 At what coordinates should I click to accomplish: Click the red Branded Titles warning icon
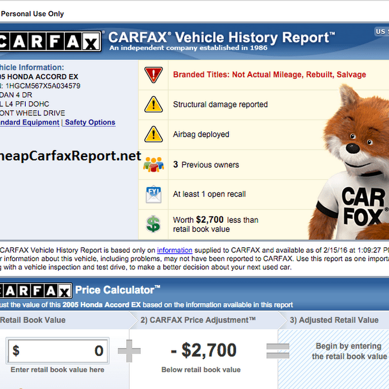(x=153, y=74)
